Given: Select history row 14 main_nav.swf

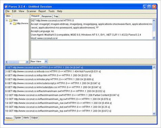Looking at the screenshot, I should 79,103.
